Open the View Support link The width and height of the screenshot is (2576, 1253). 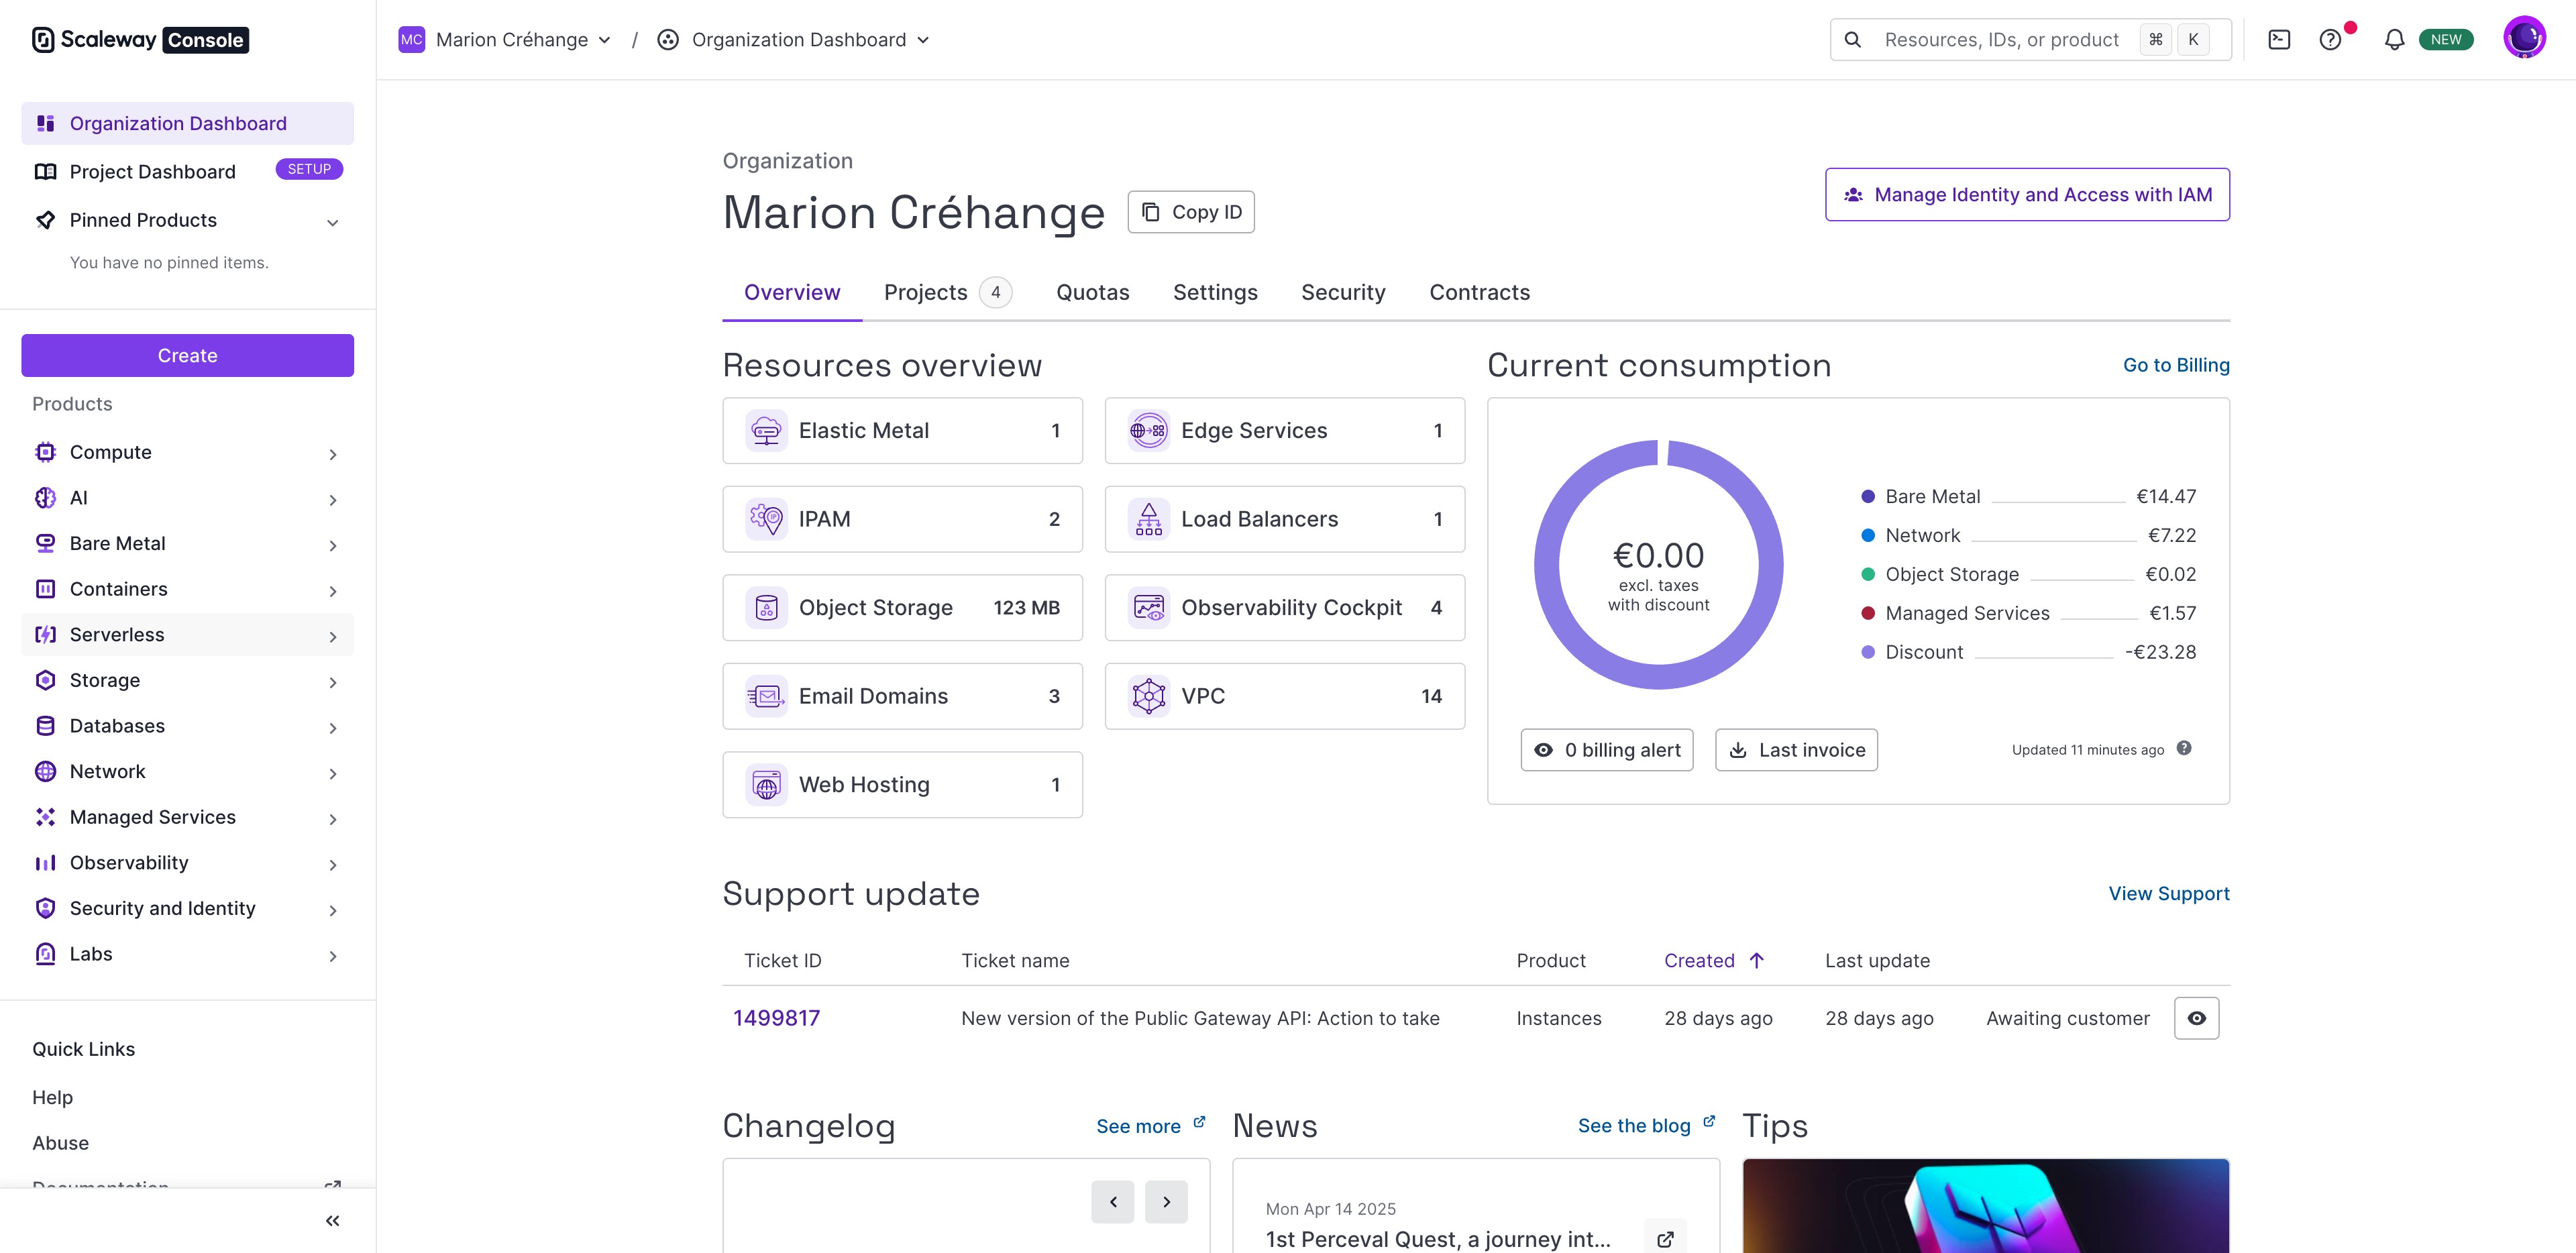2169,894
